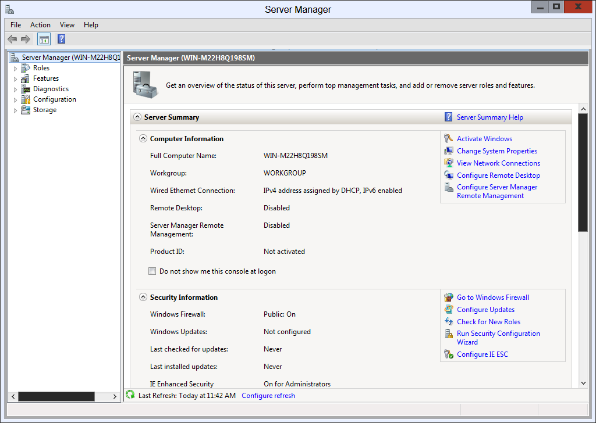Select Diagnostics in the console tree

click(x=51, y=89)
